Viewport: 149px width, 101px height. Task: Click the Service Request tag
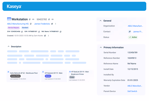tap(13, 28)
